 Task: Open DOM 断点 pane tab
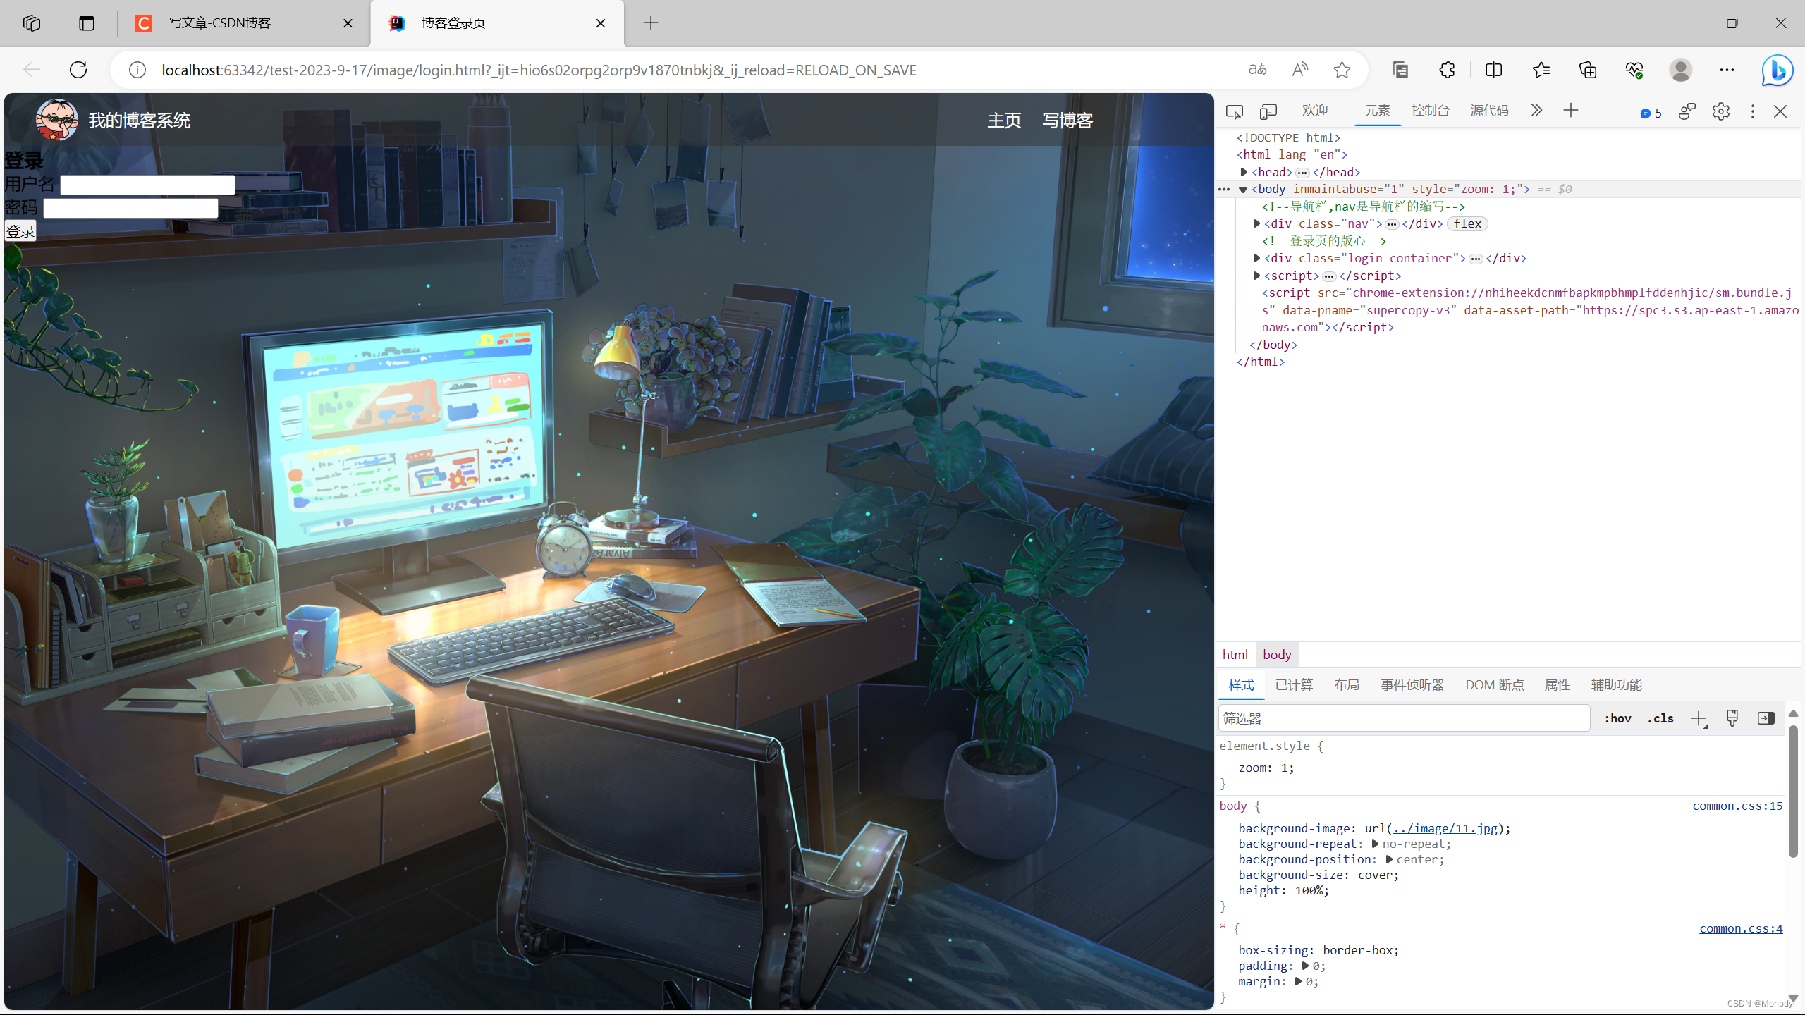[1495, 685]
